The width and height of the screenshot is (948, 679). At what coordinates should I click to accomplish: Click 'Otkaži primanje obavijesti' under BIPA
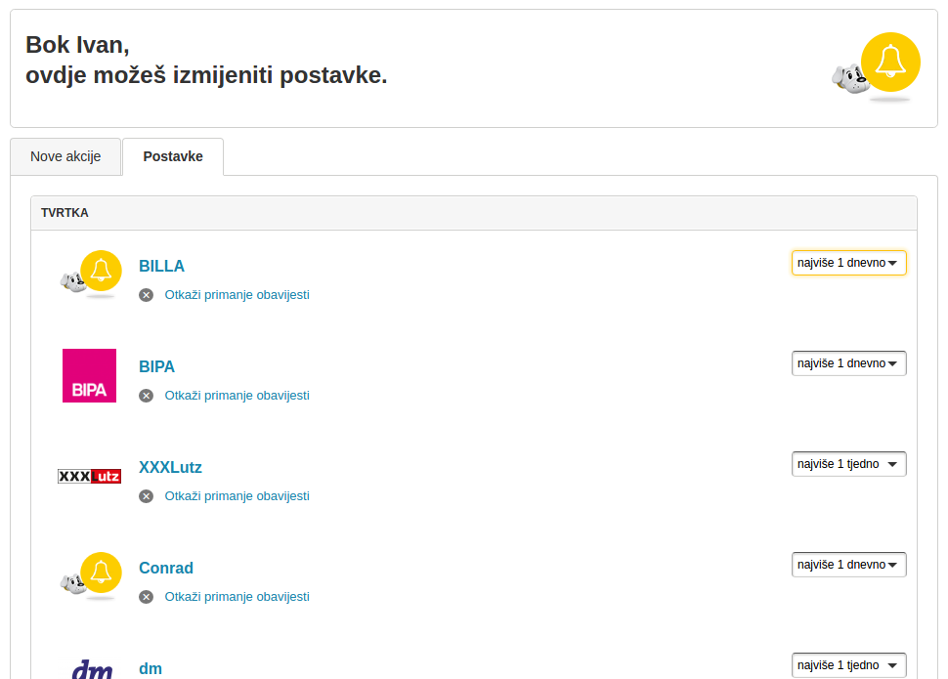(x=237, y=395)
